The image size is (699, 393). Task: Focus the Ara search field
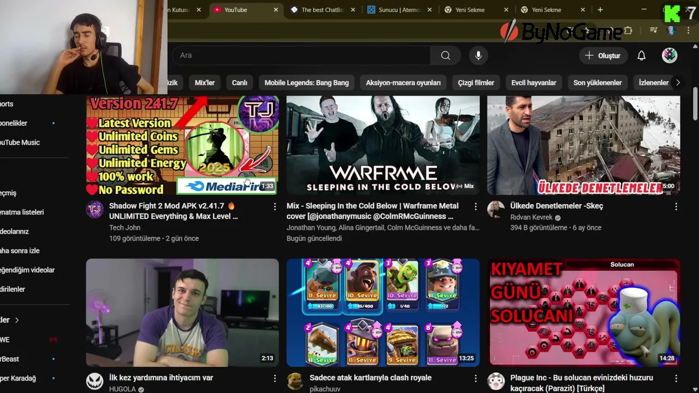(301, 55)
